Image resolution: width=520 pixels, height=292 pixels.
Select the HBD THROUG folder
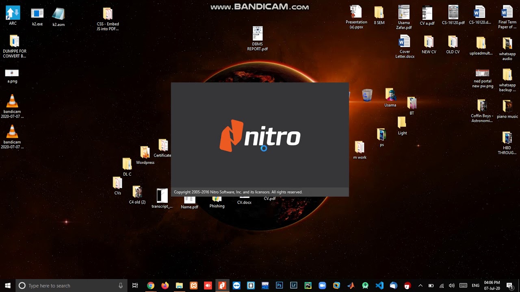[507, 143]
